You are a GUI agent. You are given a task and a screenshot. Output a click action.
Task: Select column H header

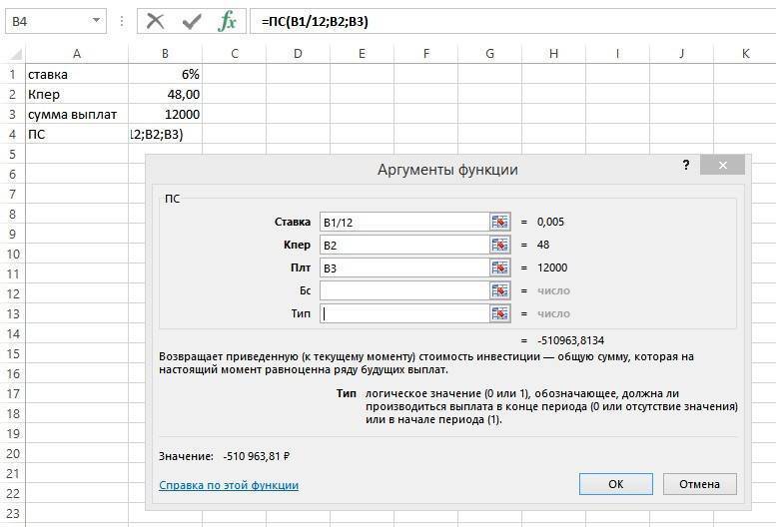(552, 53)
